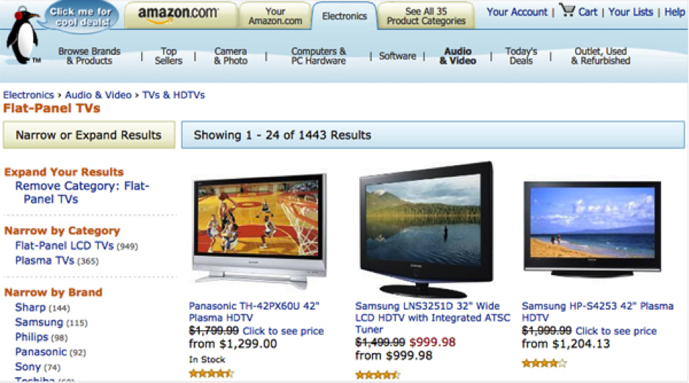Viewport: 689px width, 383px height.
Task: Click the amazon.com logo tab
Action: pos(178,14)
